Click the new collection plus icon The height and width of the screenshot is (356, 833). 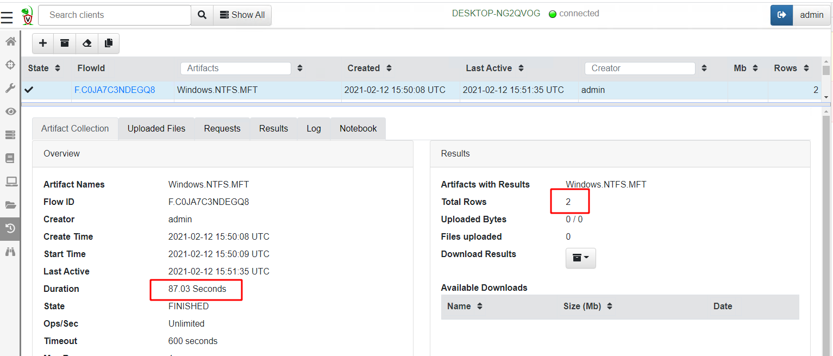(43, 43)
